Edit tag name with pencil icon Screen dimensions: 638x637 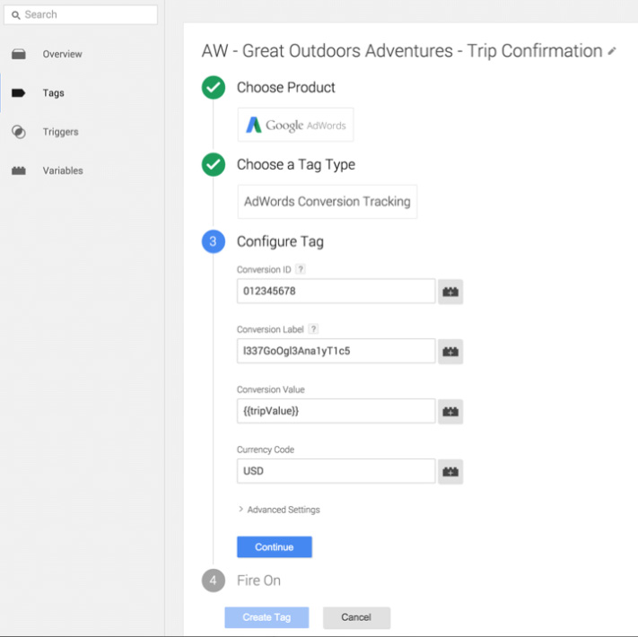(x=612, y=51)
